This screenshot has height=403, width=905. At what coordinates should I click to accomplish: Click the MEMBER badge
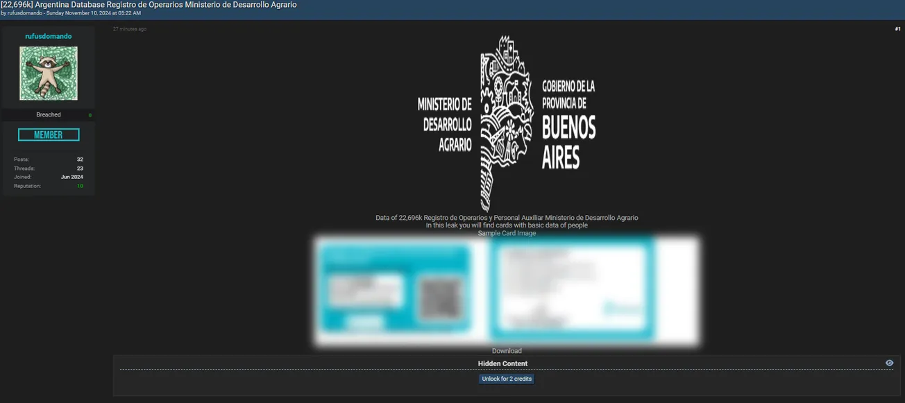point(48,134)
